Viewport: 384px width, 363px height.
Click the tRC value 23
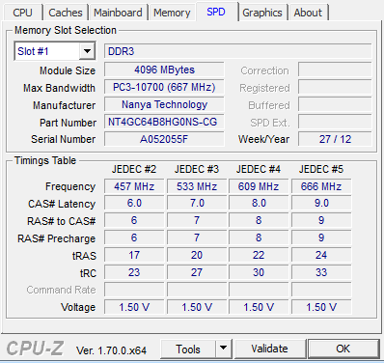134,272
